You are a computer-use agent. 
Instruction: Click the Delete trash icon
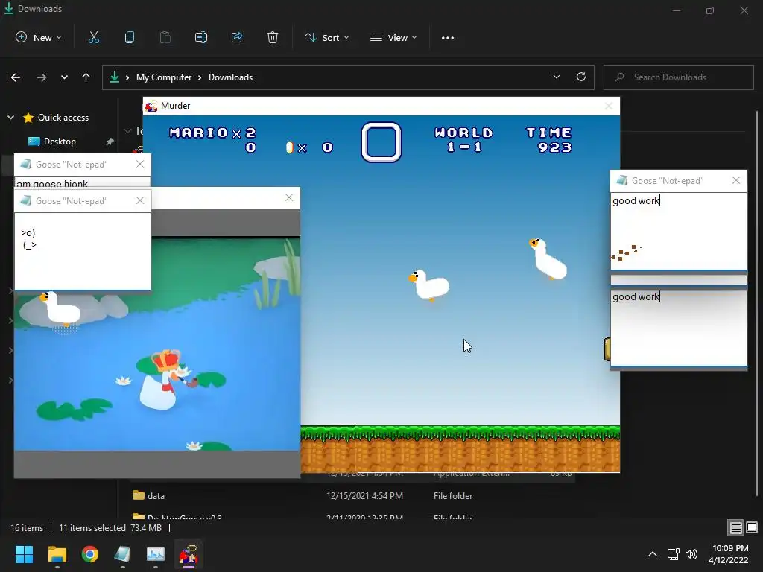tap(273, 37)
